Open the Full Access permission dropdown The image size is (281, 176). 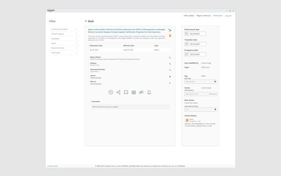212,94
